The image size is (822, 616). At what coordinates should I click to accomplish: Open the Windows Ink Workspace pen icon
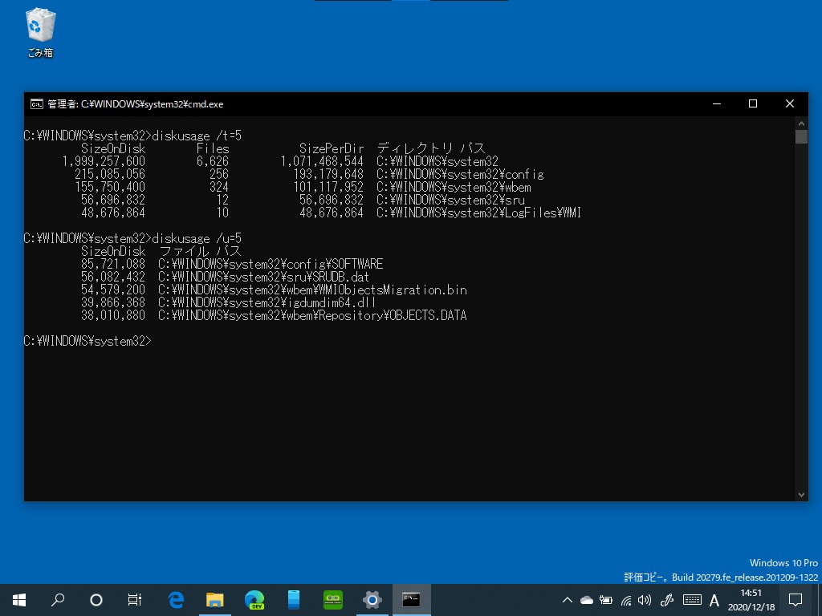(x=667, y=600)
